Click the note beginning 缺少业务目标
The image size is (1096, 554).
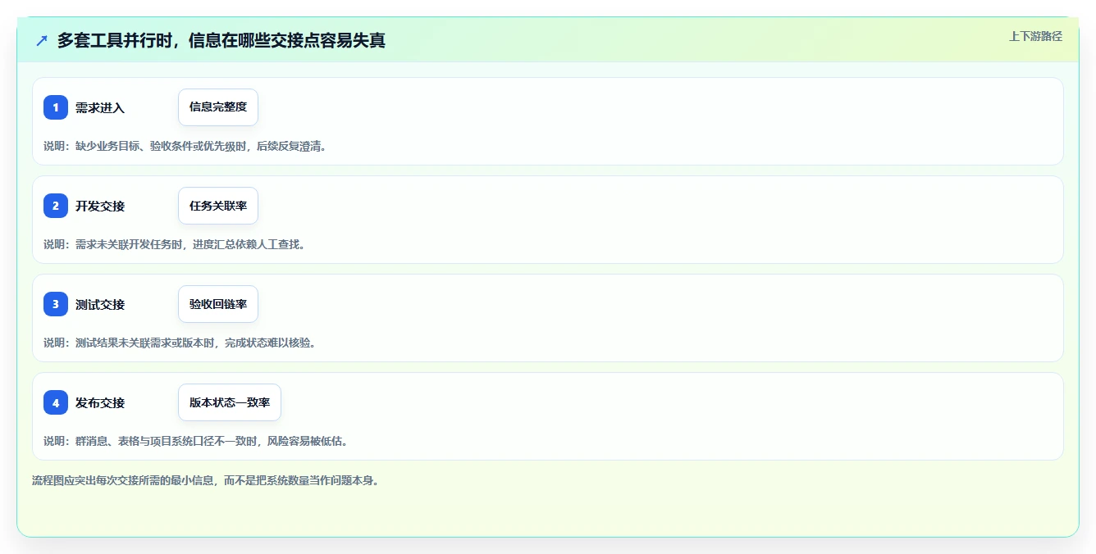click(x=185, y=146)
